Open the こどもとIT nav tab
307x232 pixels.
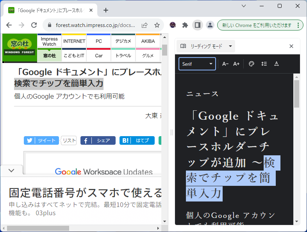click(x=74, y=55)
